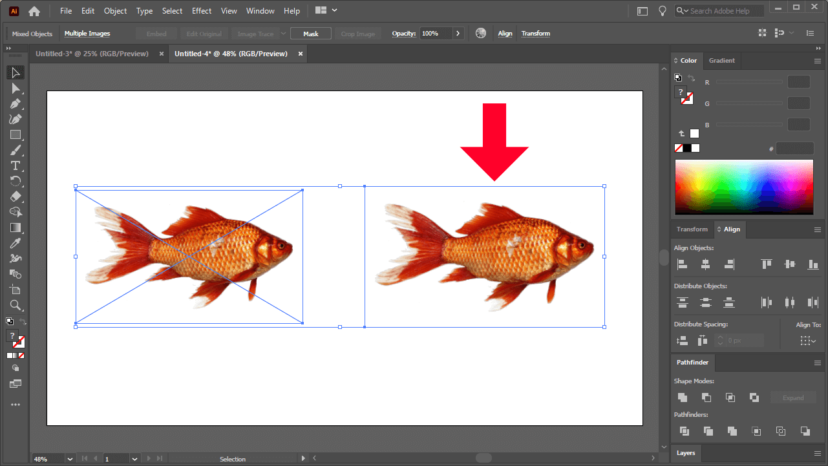The image size is (828, 466).
Task: Toggle Draw Mode icon in toolbar
Action: [16, 368]
